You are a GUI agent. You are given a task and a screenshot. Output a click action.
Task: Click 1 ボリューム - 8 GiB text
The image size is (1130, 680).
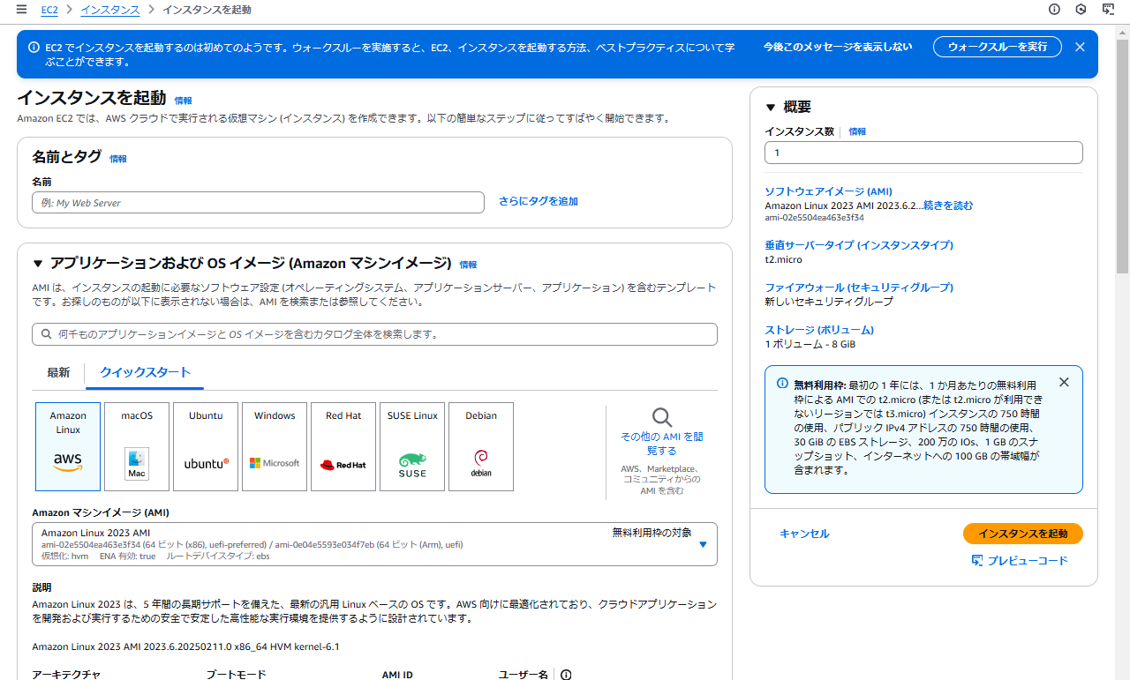[x=810, y=344]
